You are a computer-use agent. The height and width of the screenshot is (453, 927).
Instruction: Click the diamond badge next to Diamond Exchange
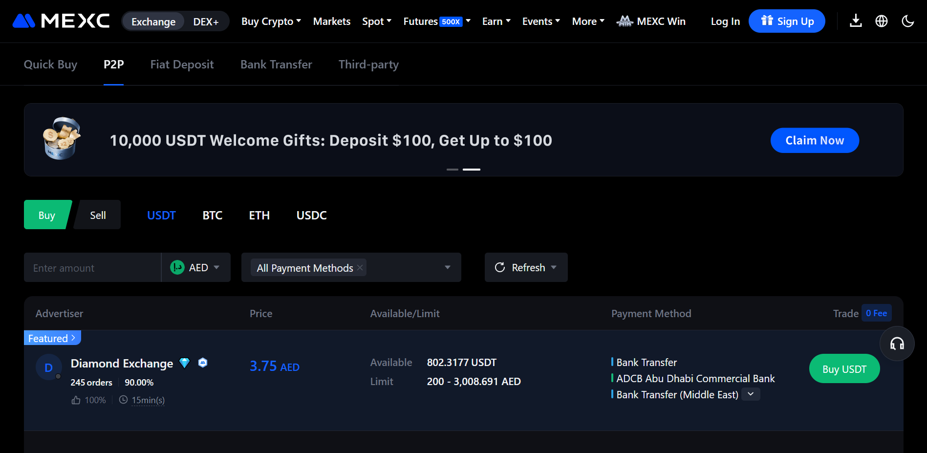point(185,363)
